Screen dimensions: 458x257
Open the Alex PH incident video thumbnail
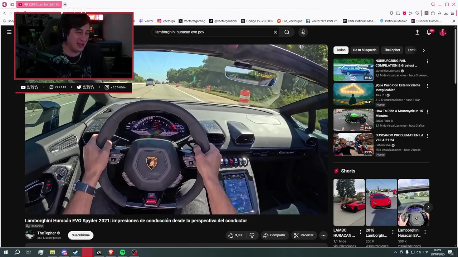coord(354,94)
